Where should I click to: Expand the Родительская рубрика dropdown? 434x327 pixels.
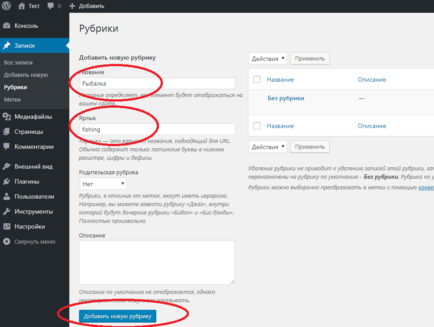point(103,184)
